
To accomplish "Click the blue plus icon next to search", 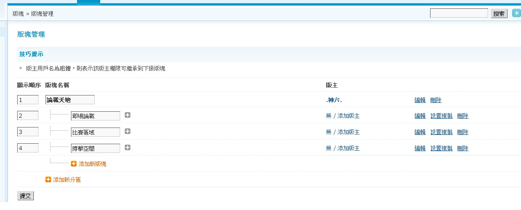I will click(516, 13).
